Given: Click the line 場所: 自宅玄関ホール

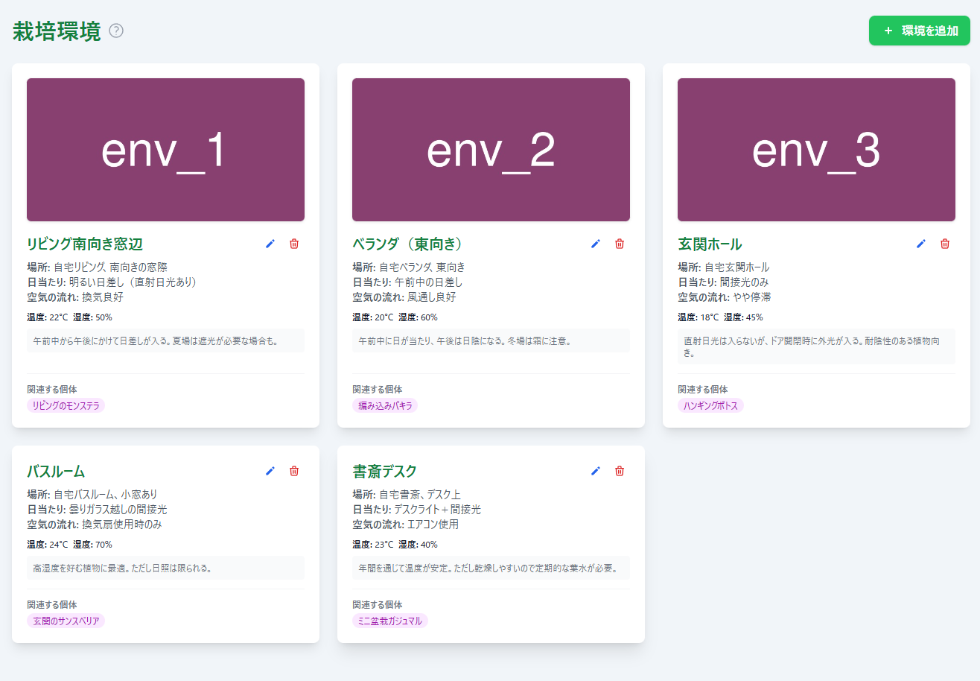Looking at the screenshot, I should tap(724, 267).
